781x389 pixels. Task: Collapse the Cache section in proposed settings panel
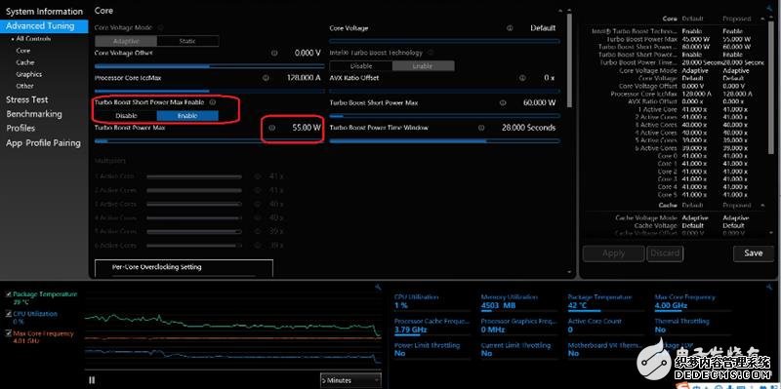coord(762,205)
